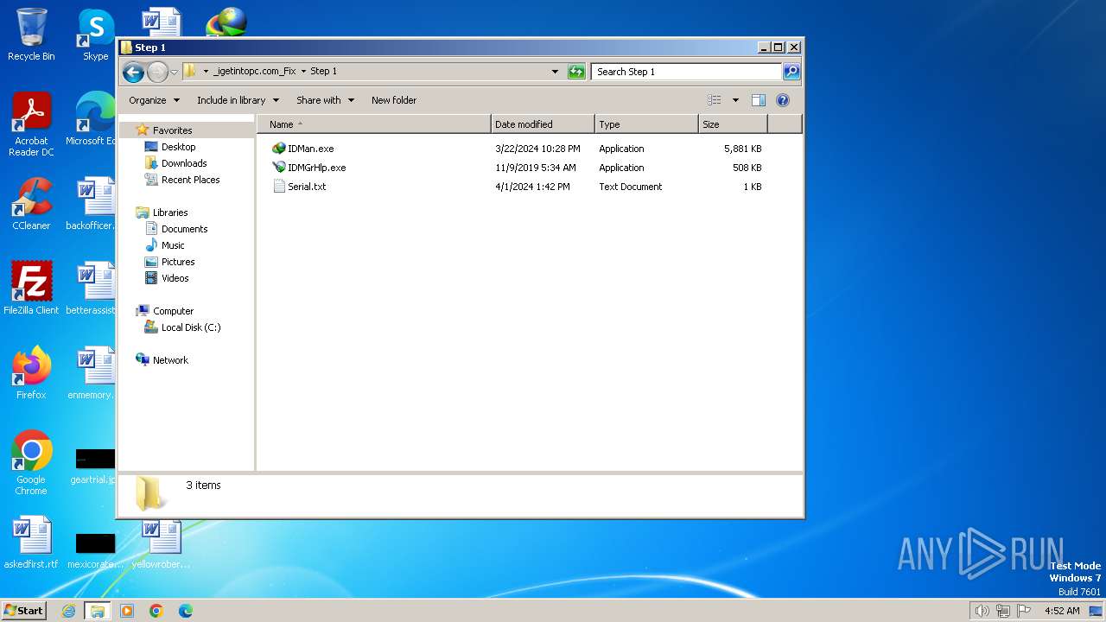Select the Acrobat Reader DC desktop icon
Screen dimensions: 1106x622
[31, 124]
